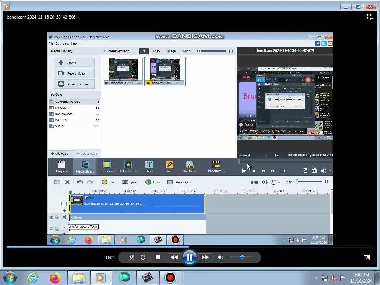Open the View menu in AVS editor
This screenshot has height=285, width=380.
(x=66, y=43)
